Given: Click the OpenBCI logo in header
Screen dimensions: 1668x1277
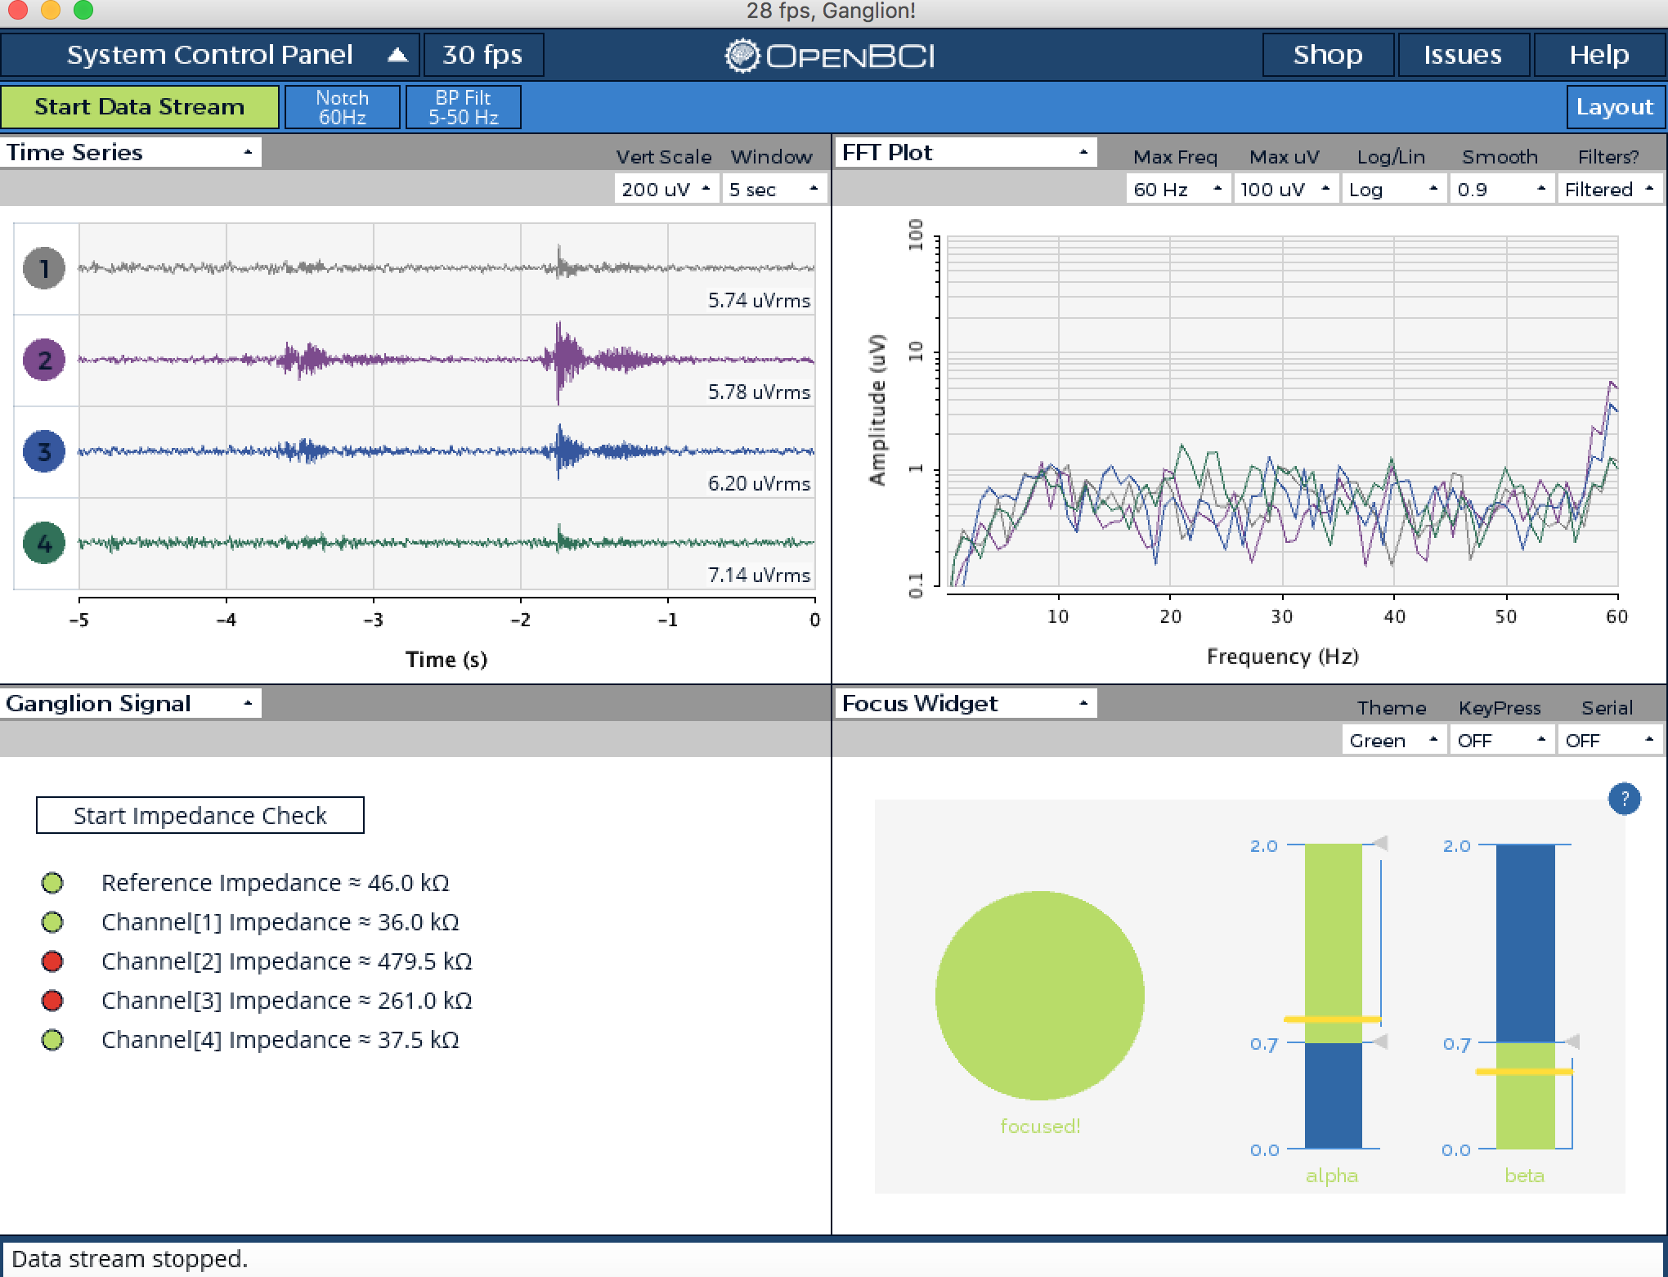Looking at the screenshot, I should coord(831,56).
